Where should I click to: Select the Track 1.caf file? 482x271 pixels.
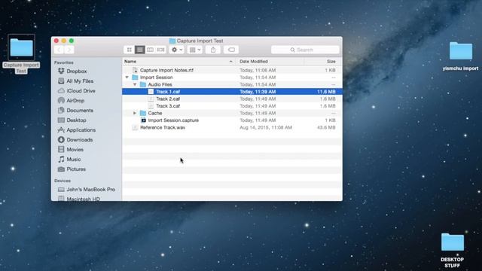point(232,92)
